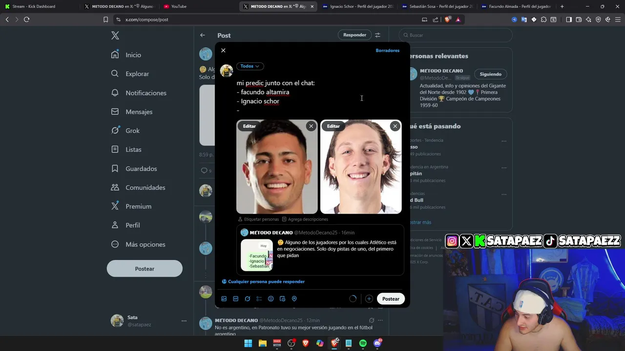The width and height of the screenshot is (625, 351).
Task: Edit the first attached photo
Action: point(250,126)
